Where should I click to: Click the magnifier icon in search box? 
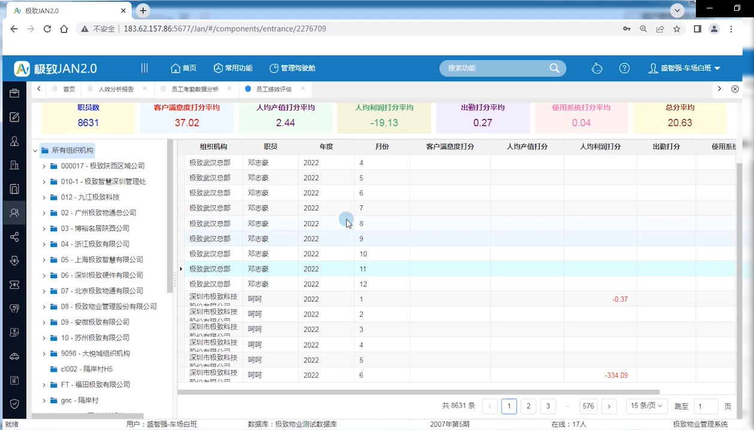click(555, 68)
